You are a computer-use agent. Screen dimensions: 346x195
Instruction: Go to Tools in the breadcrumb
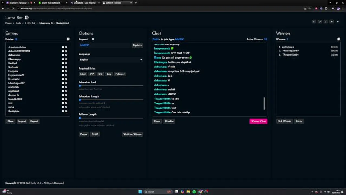click(x=18, y=23)
